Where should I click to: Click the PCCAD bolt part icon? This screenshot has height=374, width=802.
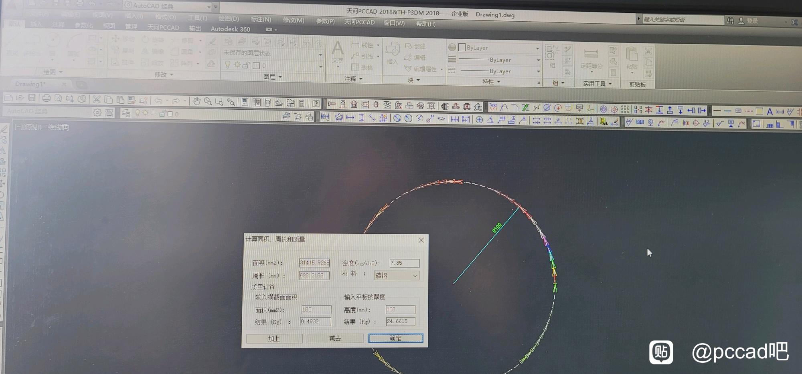coord(332,104)
